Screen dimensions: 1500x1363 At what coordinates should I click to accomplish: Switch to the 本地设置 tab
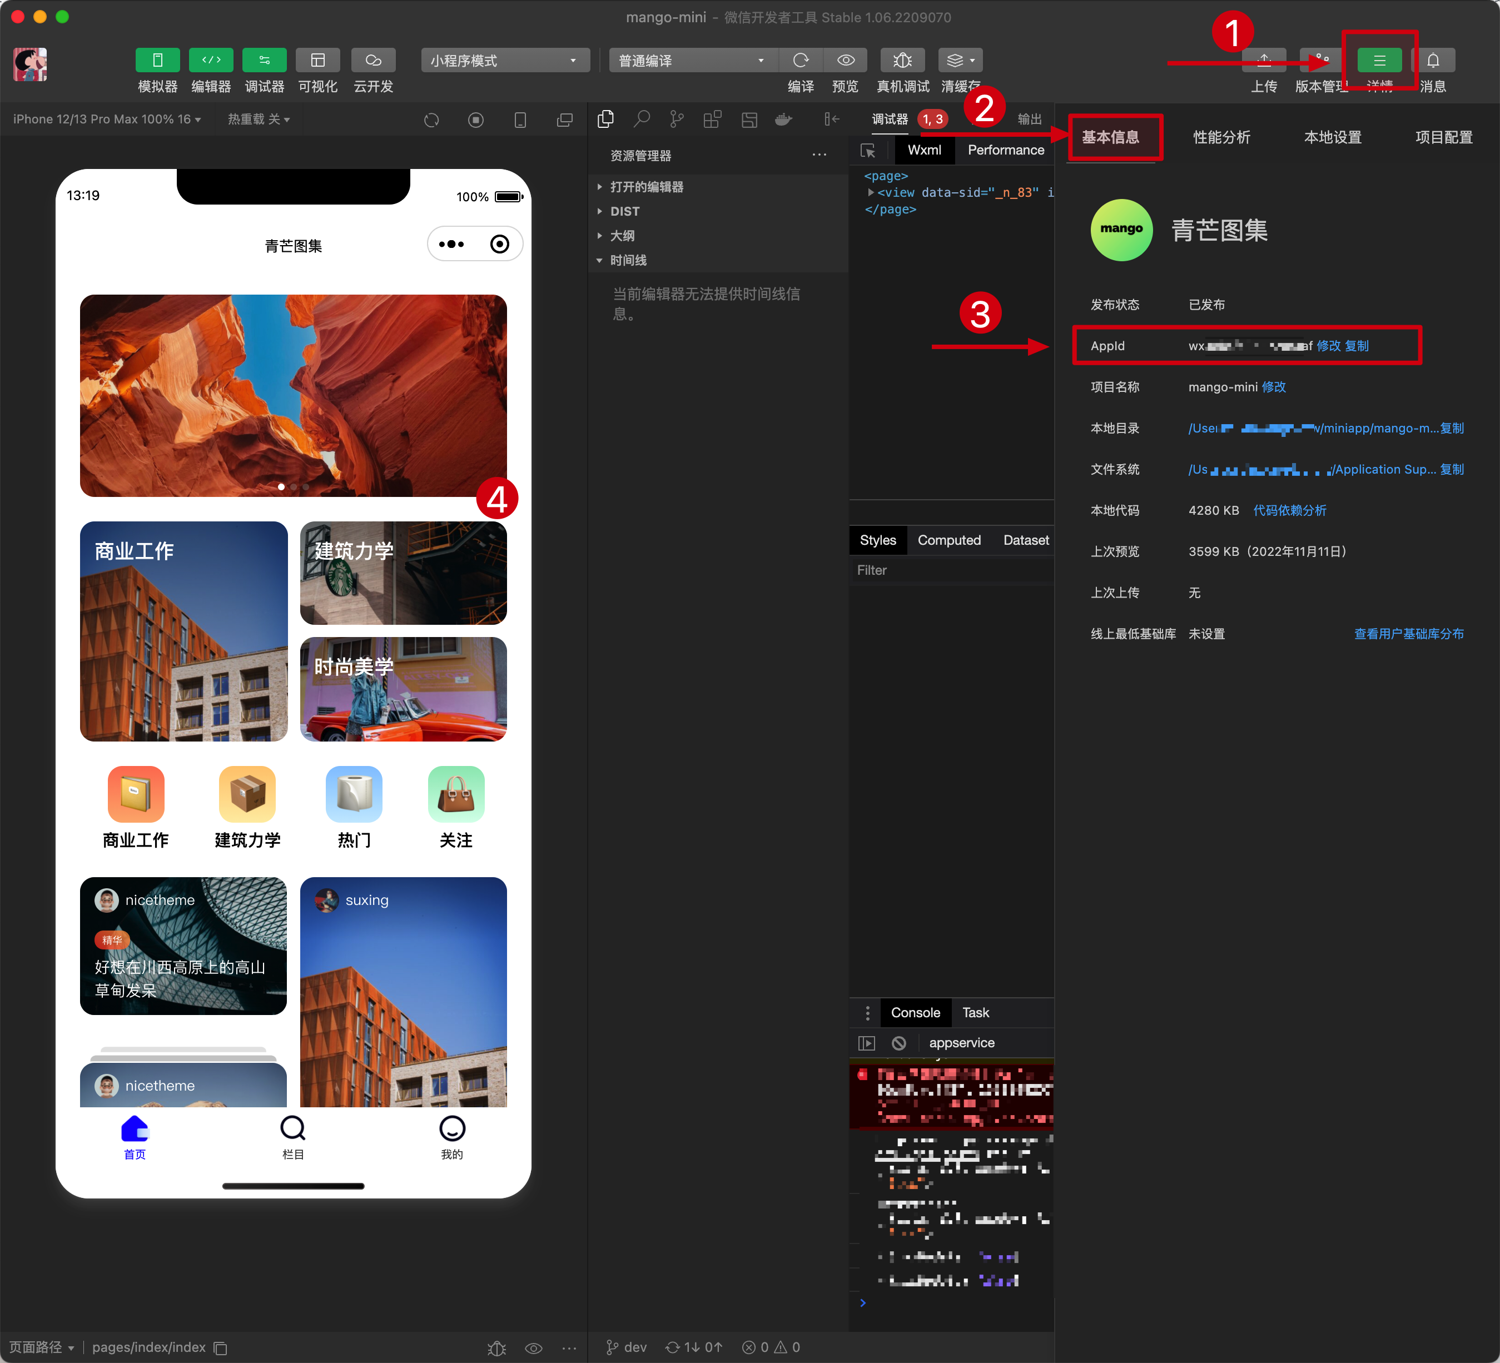click(x=1333, y=137)
